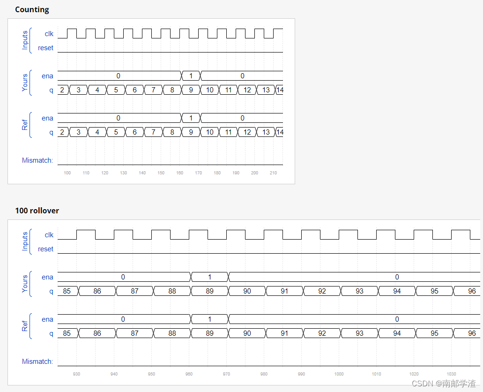Select the reset signal row under Inputs
Screen dimensions: 483x392
click(x=45, y=48)
